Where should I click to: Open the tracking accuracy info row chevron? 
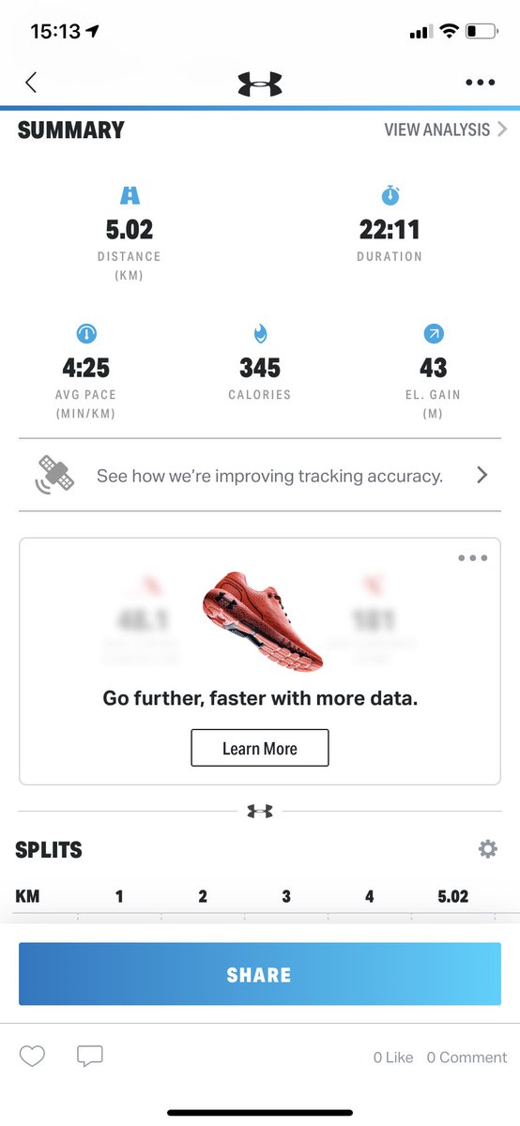click(x=482, y=475)
